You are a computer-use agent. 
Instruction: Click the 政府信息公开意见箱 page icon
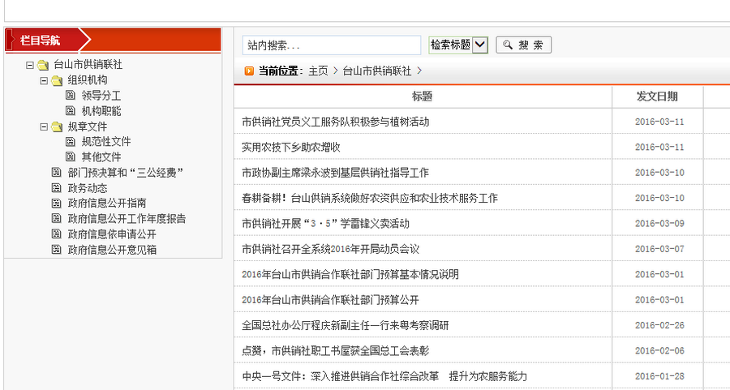(x=56, y=250)
